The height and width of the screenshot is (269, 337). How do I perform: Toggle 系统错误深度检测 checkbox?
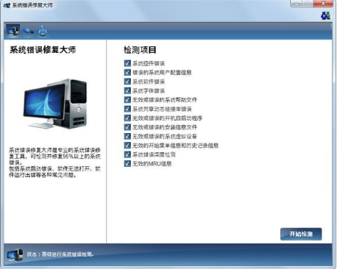point(127,154)
